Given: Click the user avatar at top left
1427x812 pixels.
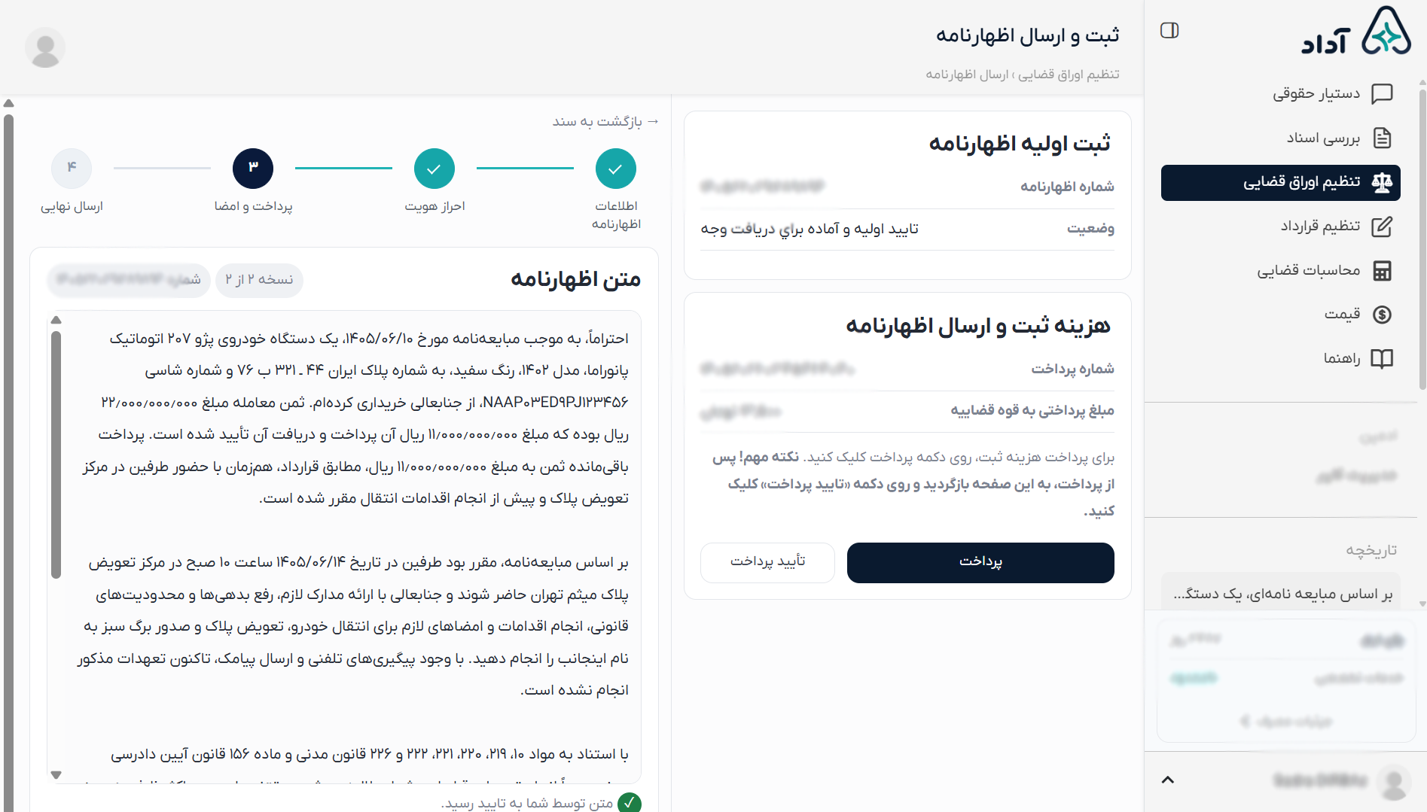Looking at the screenshot, I should coord(45,47).
